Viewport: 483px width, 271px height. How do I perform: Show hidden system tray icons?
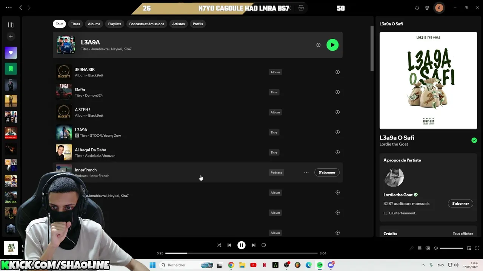point(423,265)
